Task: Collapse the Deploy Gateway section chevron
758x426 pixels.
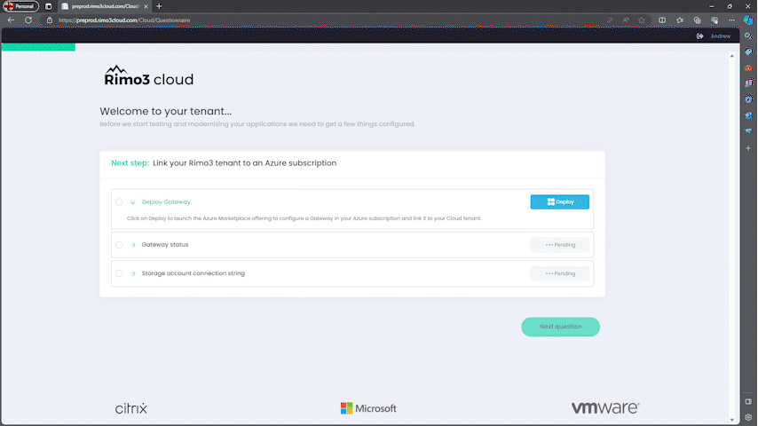Action: click(x=132, y=201)
